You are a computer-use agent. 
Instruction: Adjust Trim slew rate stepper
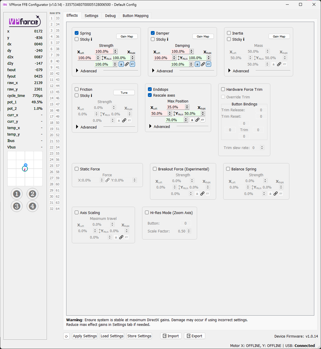click(x=262, y=148)
